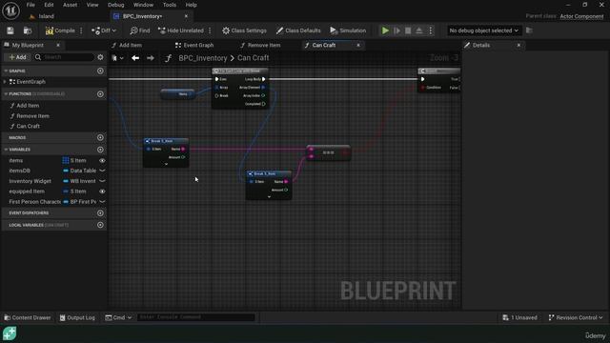This screenshot has height=343, width=610.
Task: Save the blueprint with the floppy disk icon
Action: [x=10, y=30]
